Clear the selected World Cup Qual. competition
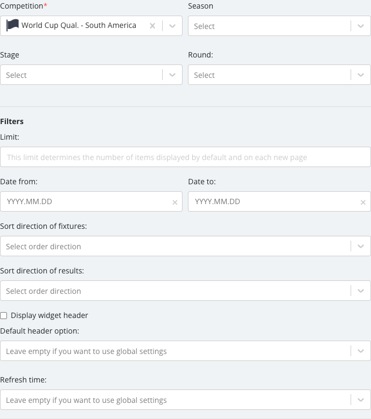Screen dimensions: 371x419 tap(152, 26)
